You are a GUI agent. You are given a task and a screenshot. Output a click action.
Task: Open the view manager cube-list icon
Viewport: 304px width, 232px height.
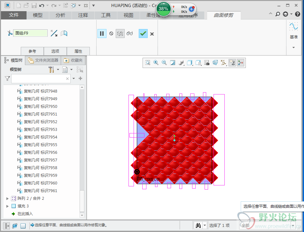coord(198,63)
